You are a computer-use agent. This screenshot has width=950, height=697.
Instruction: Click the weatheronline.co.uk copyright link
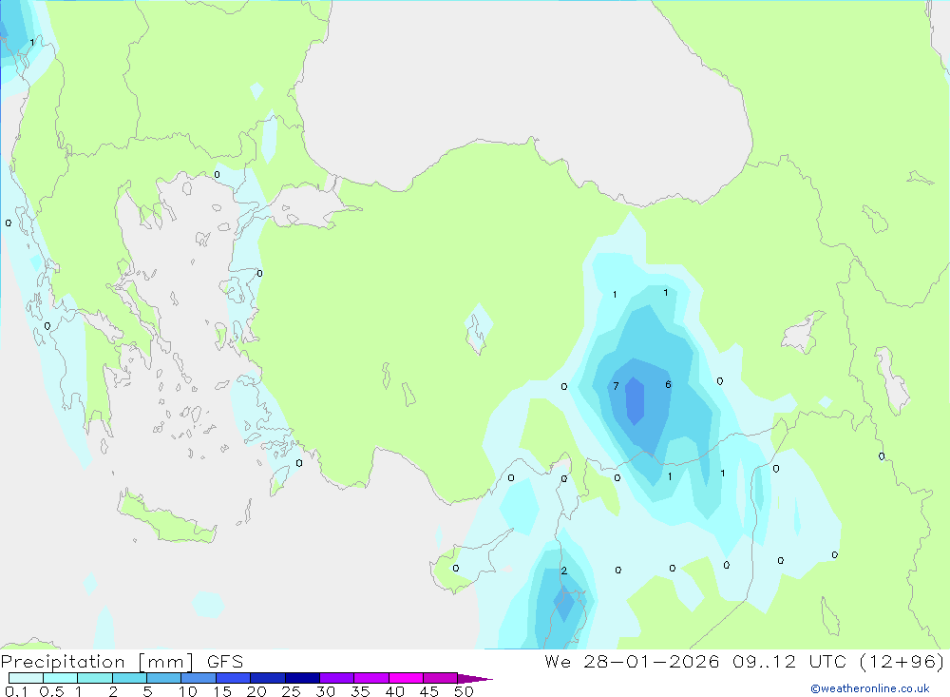point(870,688)
